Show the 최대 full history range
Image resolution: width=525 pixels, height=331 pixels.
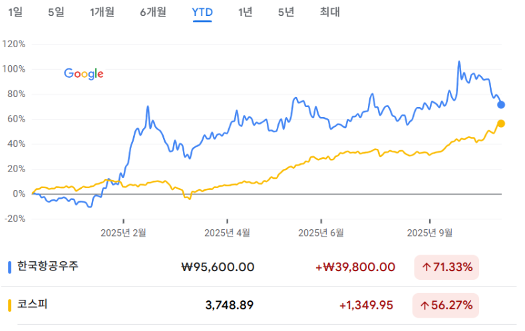(329, 12)
